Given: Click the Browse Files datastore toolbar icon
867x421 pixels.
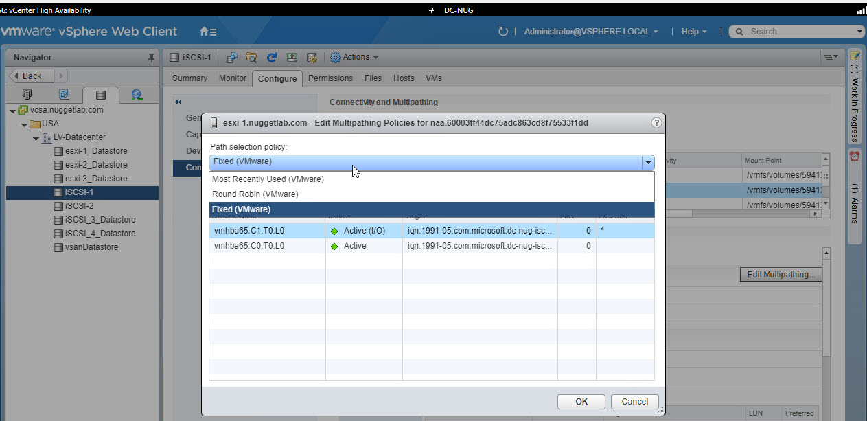Looking at the screenshot, I should [x=251, y=58].
